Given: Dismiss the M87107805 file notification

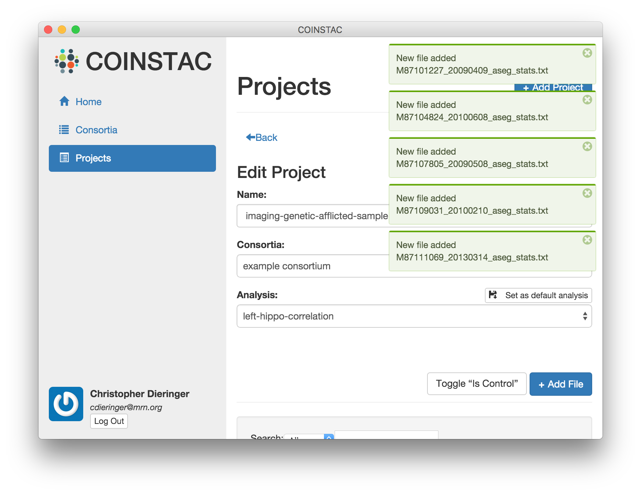Looking at the screenshot, I should [x=587, y=146].
